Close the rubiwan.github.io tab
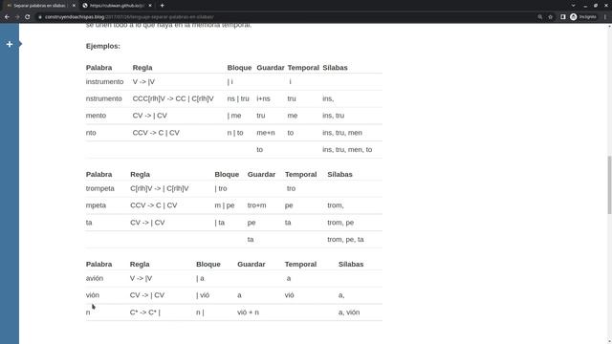 pos(150,6)
